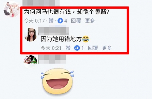Click the 今天 0:17 timestamp
The image size is (152, 99).
[x=34, y=21]
